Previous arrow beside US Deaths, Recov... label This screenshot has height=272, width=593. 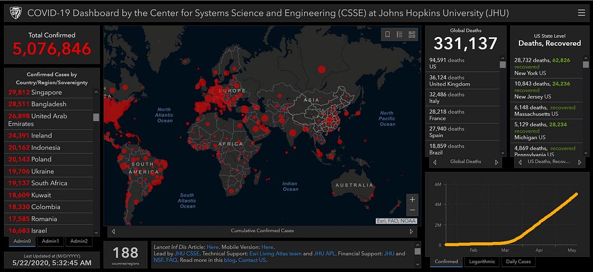point(519,162)
